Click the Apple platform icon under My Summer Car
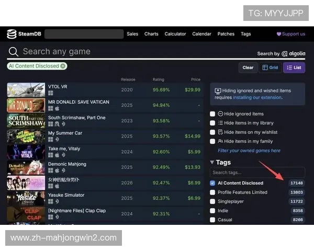 [x=57, y=140]
